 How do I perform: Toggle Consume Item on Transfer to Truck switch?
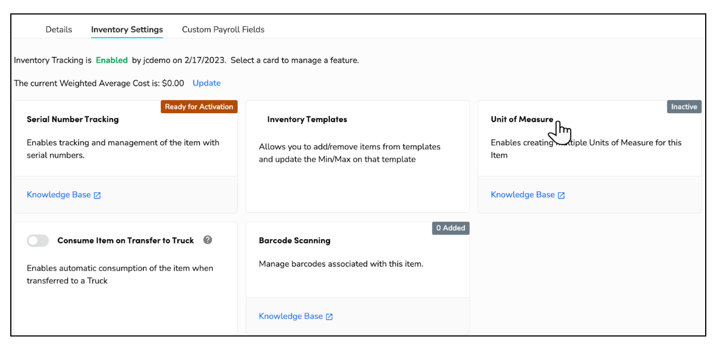38,240
